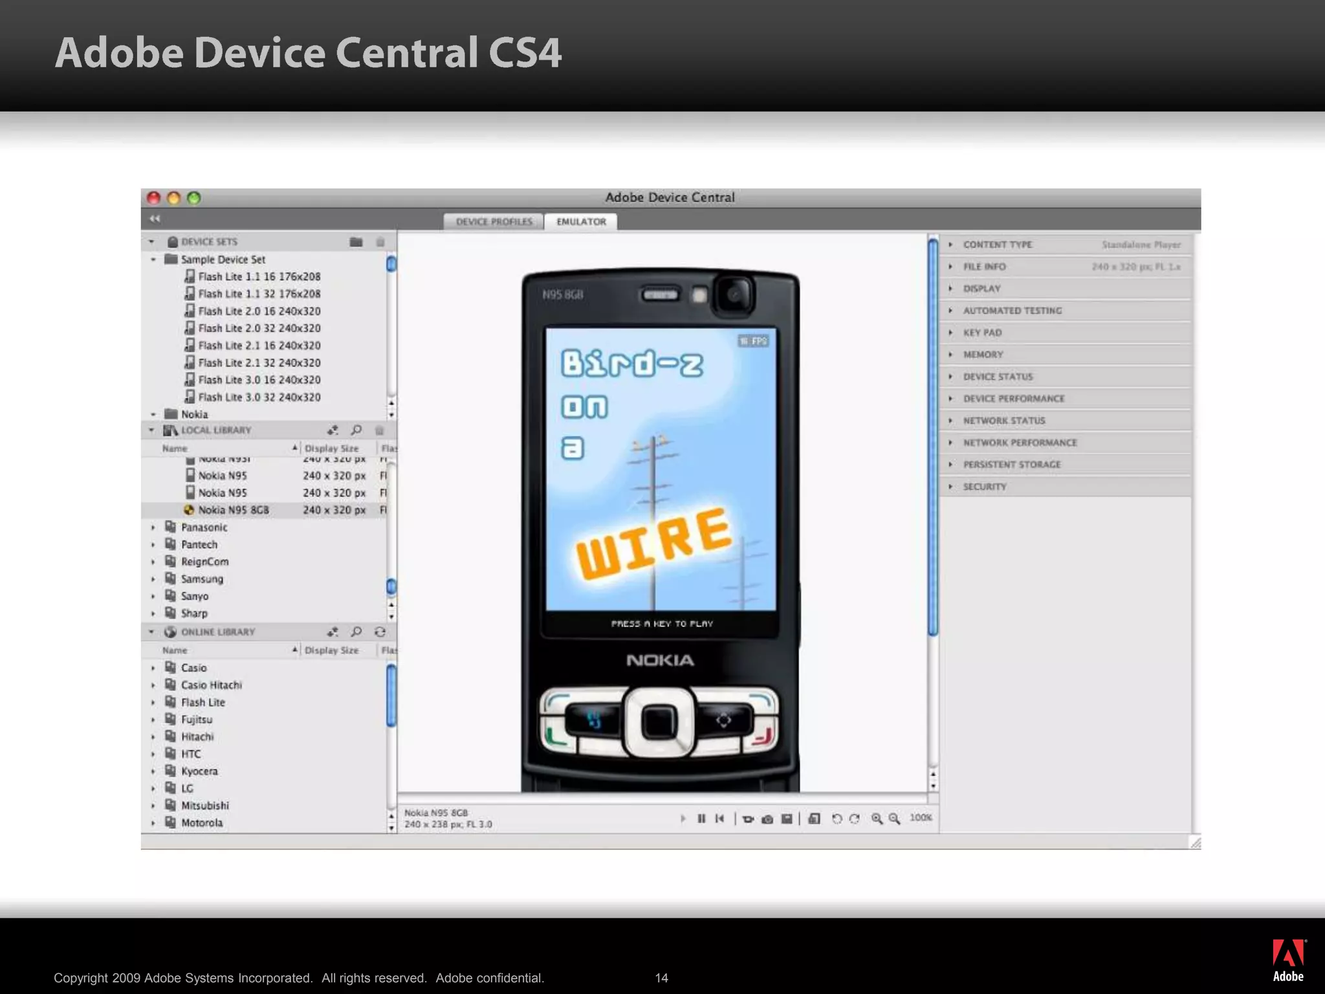
Task: Click the Local Library search icon
Action: click(356, 430)
